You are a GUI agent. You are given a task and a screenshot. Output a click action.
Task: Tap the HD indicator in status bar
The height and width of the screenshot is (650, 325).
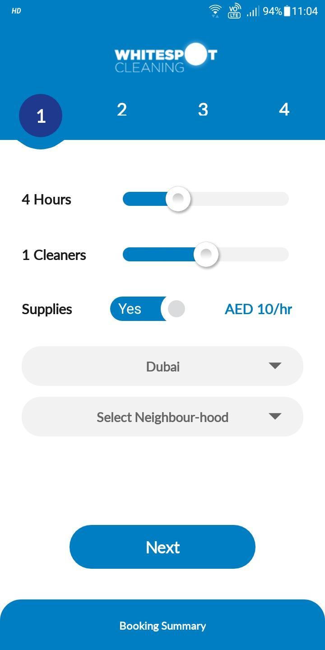point(16,11)
